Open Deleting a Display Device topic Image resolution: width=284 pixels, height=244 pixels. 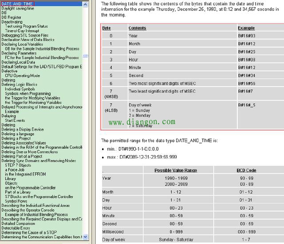(x=23, y=129)
